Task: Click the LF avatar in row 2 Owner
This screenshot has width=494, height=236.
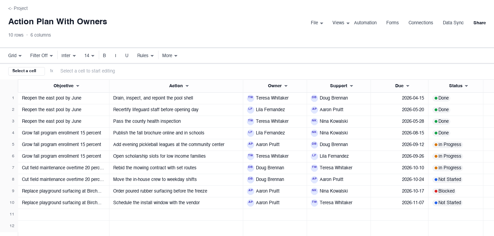Action: click(x=250, y=109)
